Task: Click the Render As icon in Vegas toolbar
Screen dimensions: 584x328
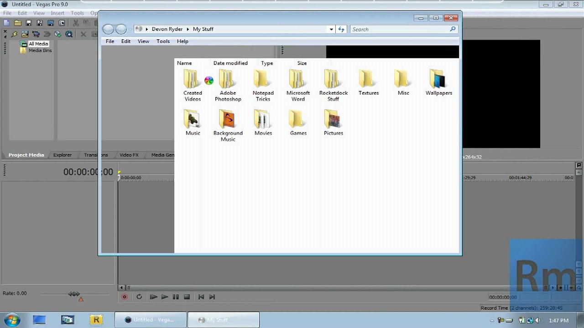Action: [x=50, y=23]
